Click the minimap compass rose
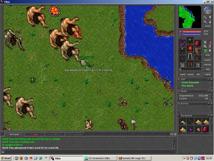Screen dimensions: 214x161 [x=208, y=10]
